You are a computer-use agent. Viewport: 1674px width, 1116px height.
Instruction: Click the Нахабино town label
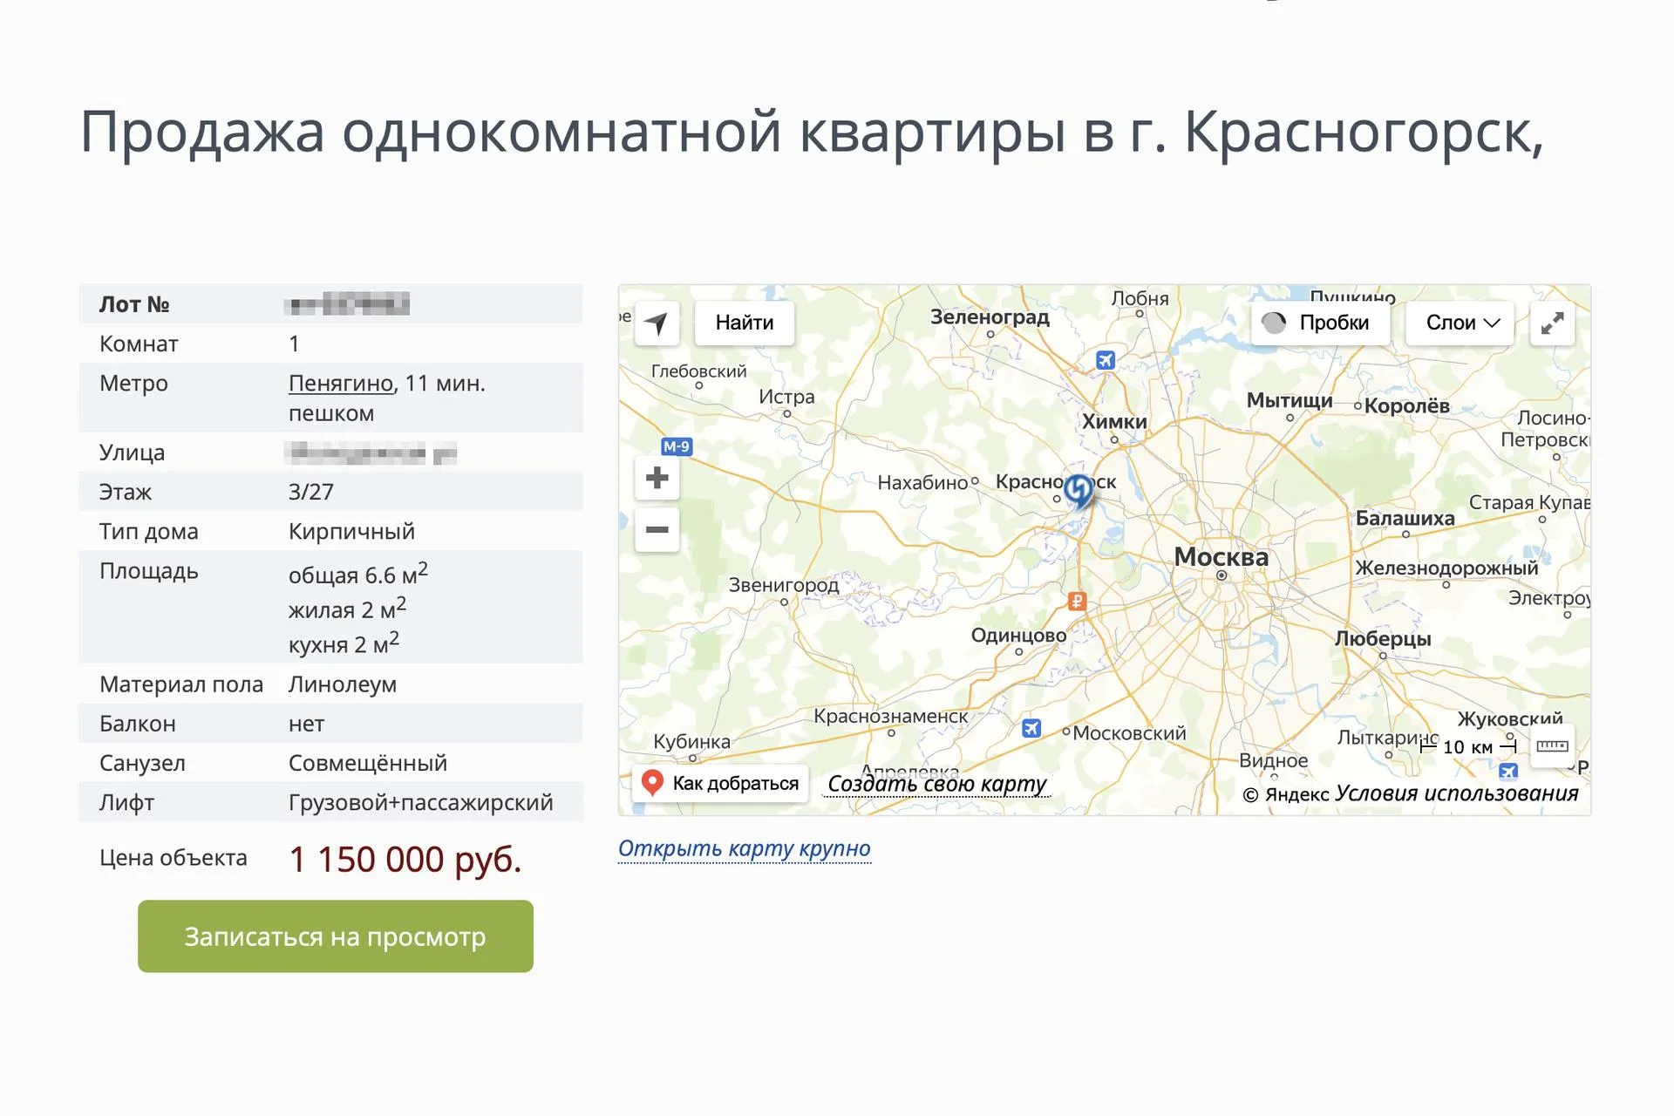tap(922, 482)
